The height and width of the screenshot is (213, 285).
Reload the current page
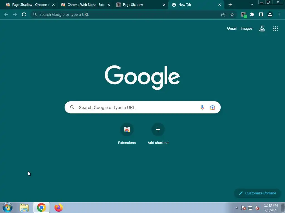(x=24, y=14)
